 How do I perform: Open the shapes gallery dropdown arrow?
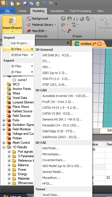click(x=92, y=18)
